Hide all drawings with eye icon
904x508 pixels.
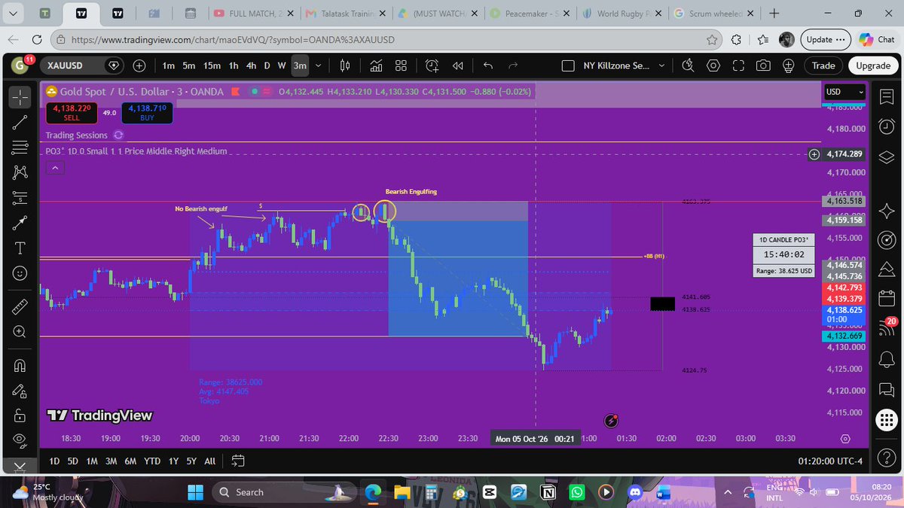tap(20, 440)
